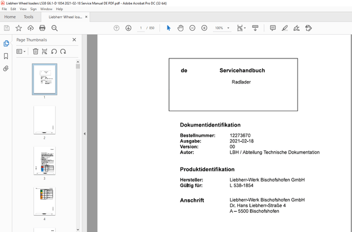
Task: Click the Anschrift heading
Action: tap(192, 200)
